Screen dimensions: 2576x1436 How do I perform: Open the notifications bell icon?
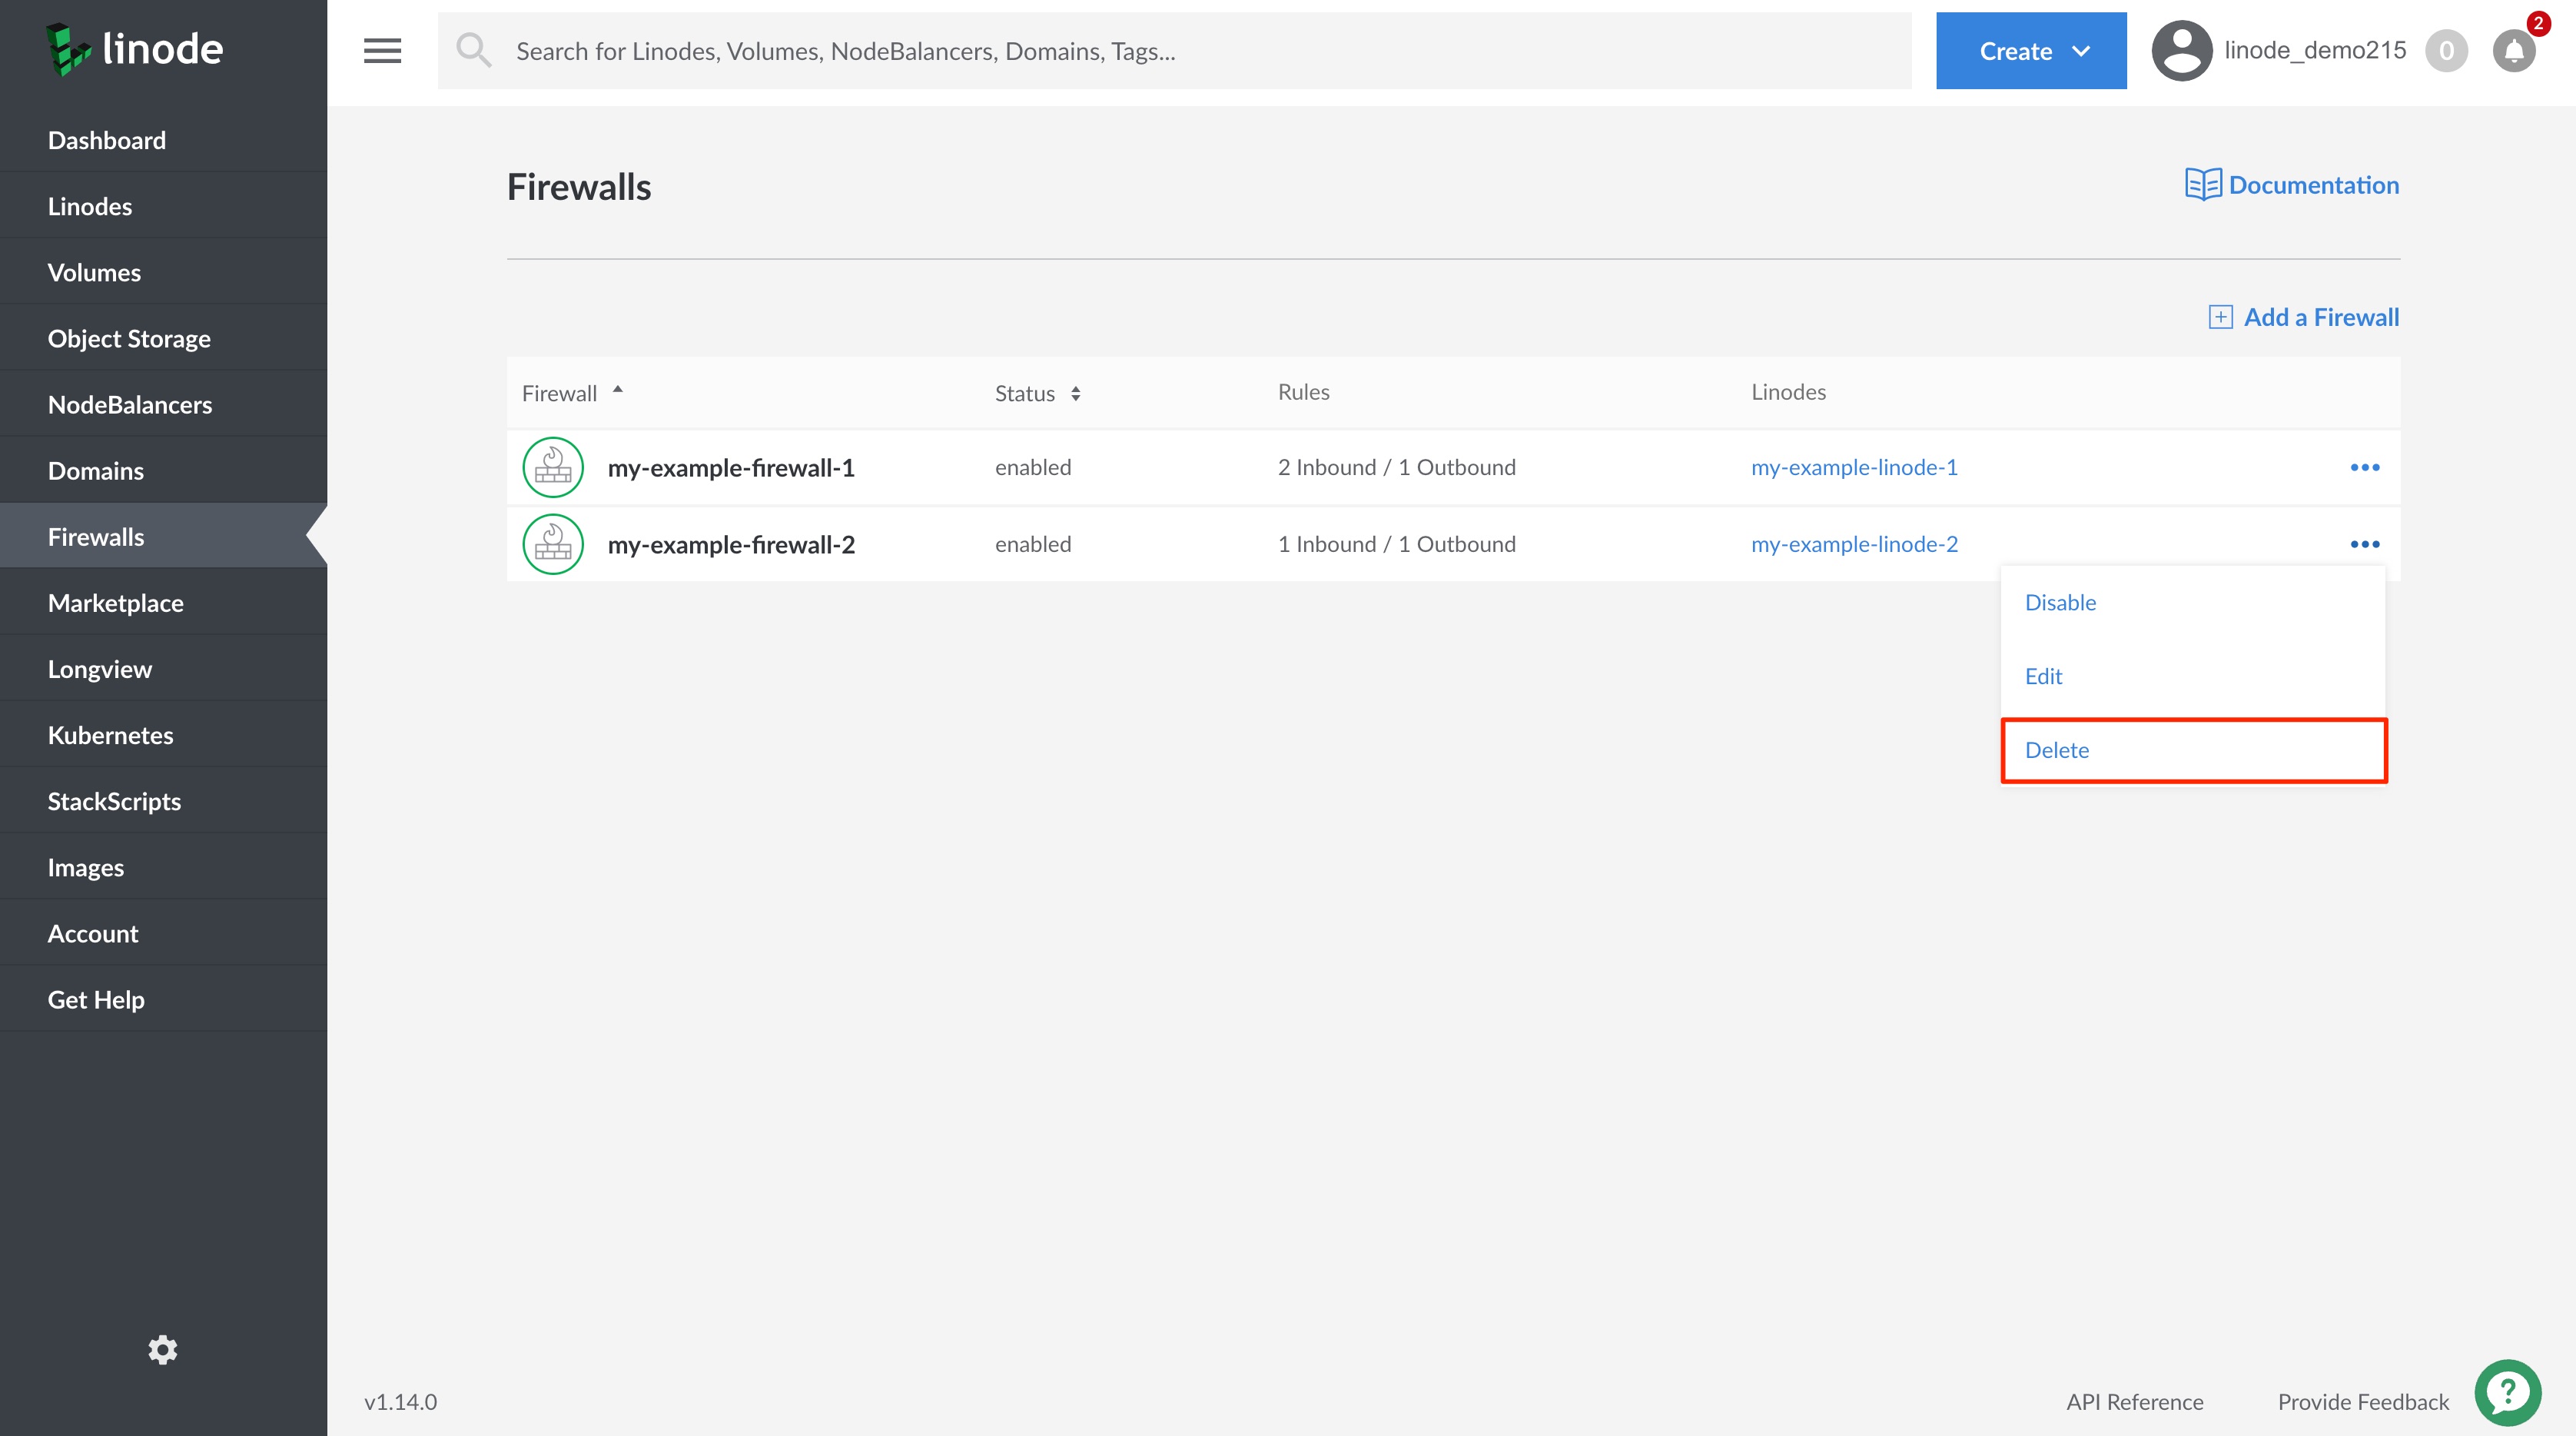coord(2513,51)
